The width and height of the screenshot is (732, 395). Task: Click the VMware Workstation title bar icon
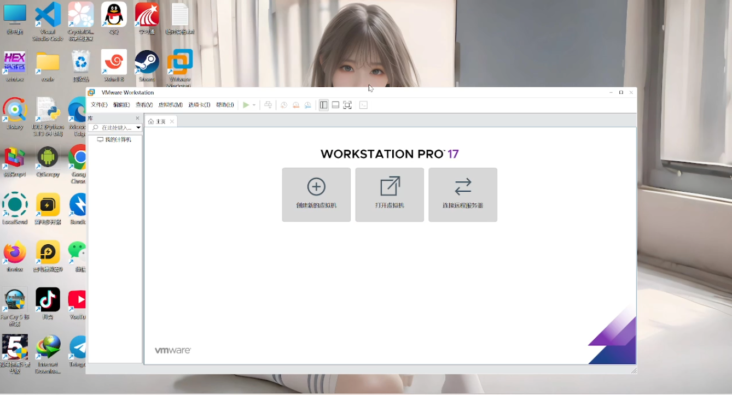tap(92, 92)
